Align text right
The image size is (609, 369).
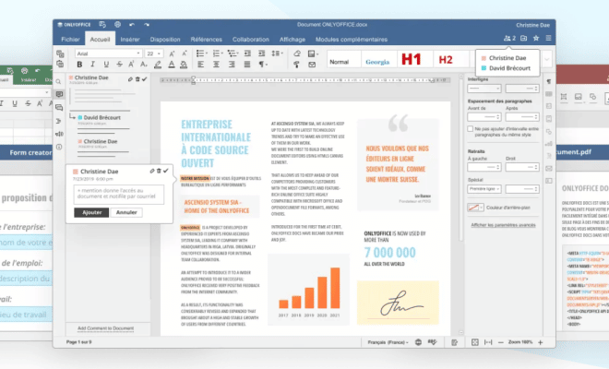click(x=232, y=64)
